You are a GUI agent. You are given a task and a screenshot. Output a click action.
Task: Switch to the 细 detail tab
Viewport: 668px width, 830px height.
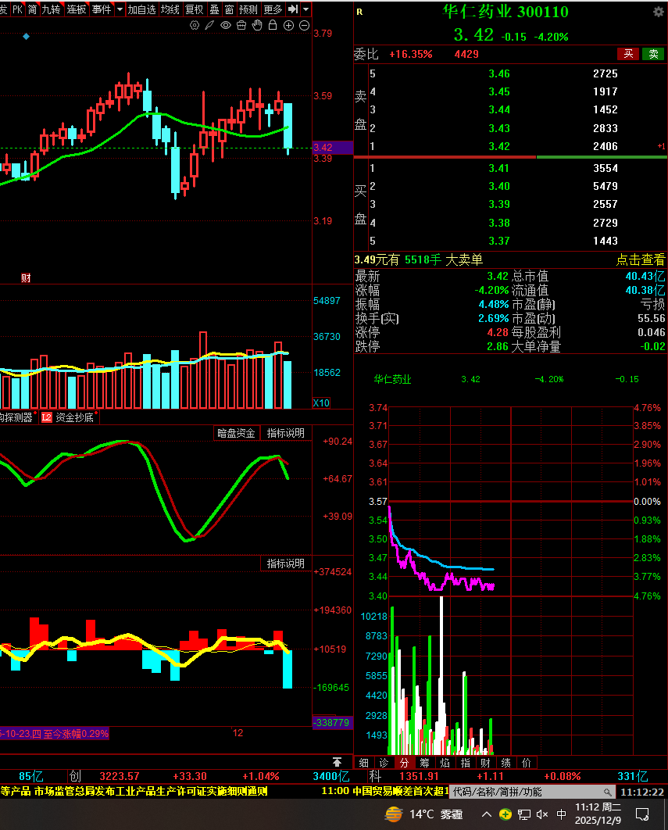click(363, 763)
